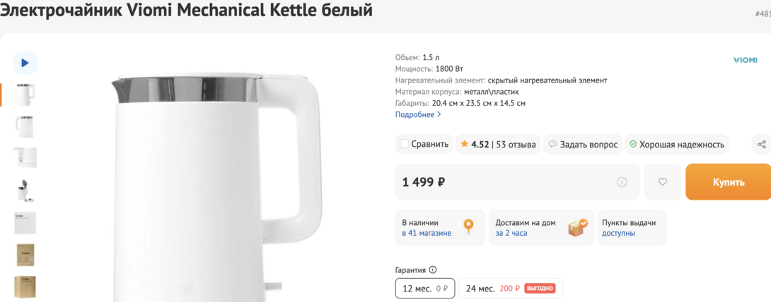Open the Хорошая надежность badge
771x302 pixels.
pyautogui.click(x=677, y=144)
